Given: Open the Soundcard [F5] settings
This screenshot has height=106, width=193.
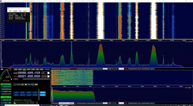Looking at the screenshot, I should [6, 87].
